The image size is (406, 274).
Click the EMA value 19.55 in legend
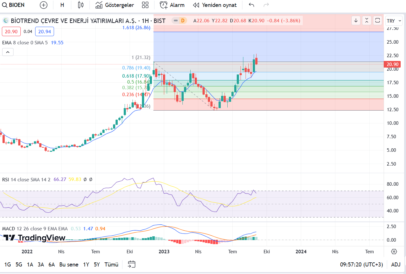click(57, 42)
